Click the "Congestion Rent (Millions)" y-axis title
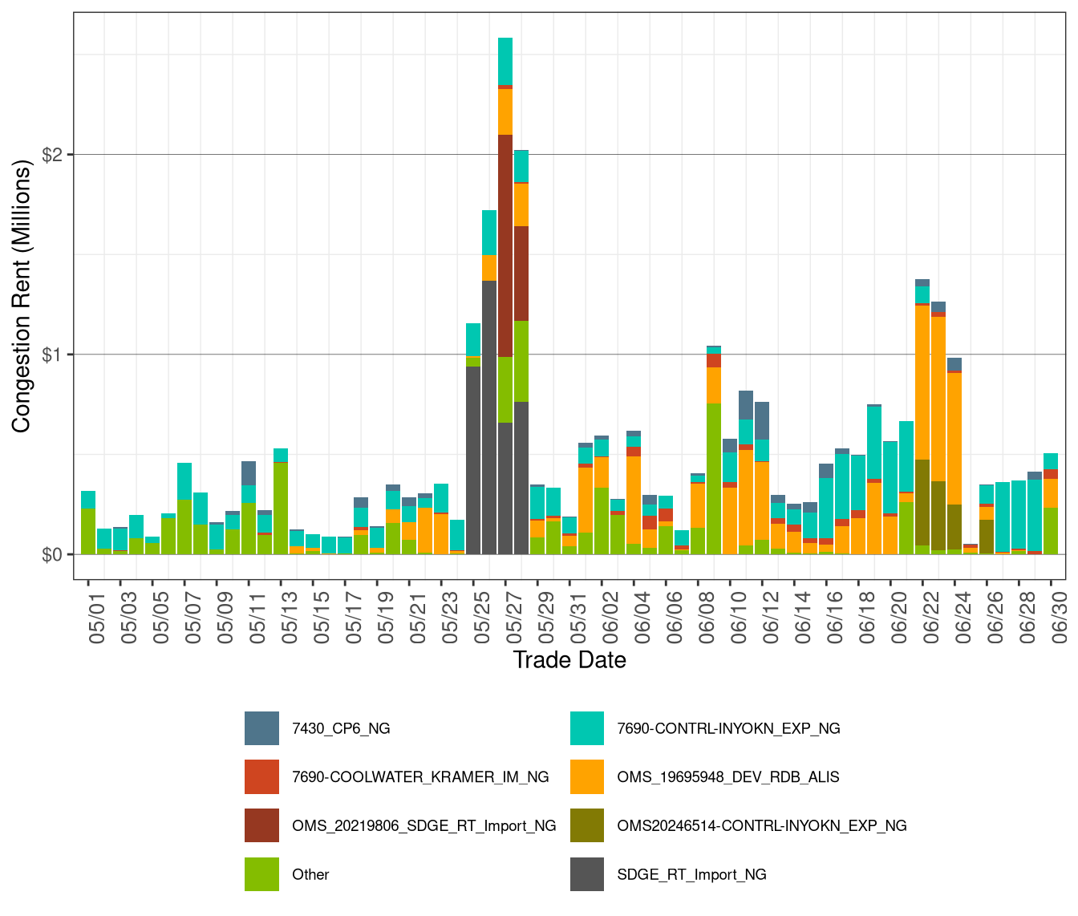This screenshot has height=916, width=1078. 21,296
